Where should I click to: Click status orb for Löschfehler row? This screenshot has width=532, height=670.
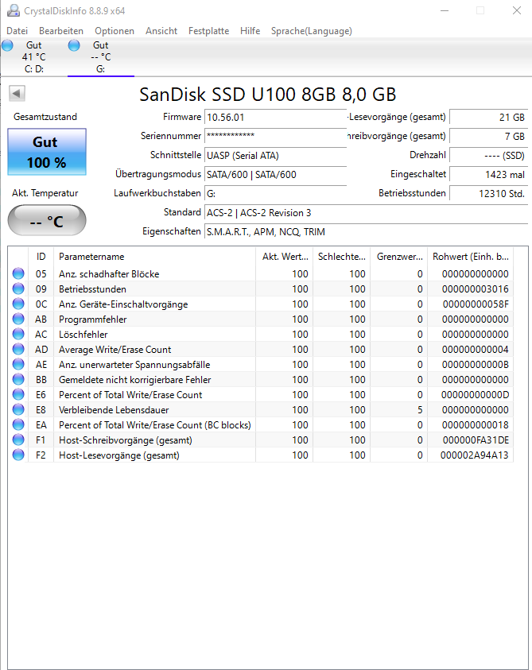pos(18,334)
